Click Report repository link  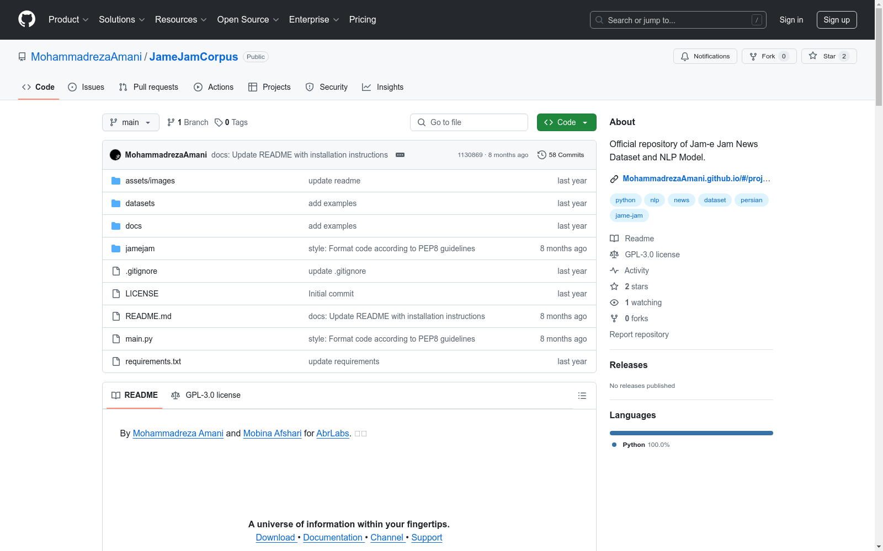click(x=639, y=334)
